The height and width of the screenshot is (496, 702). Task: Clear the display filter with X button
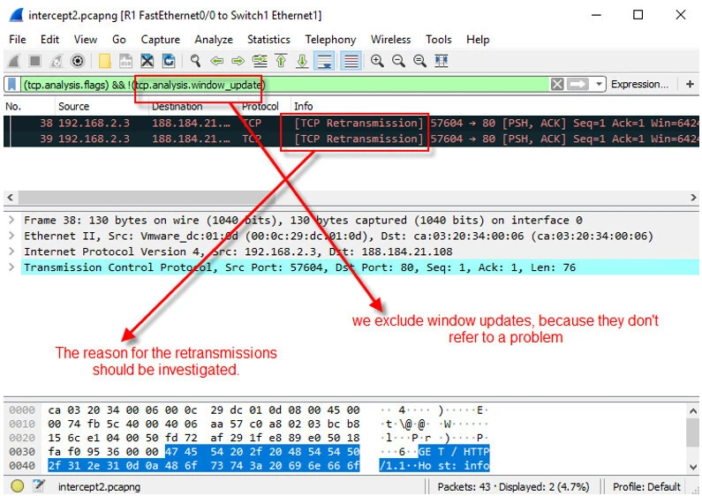pyautogui.click(x=557, y=85)
